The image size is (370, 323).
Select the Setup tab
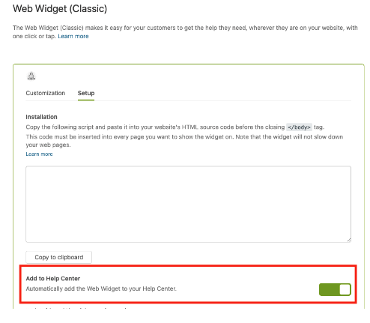click(86, 93)
